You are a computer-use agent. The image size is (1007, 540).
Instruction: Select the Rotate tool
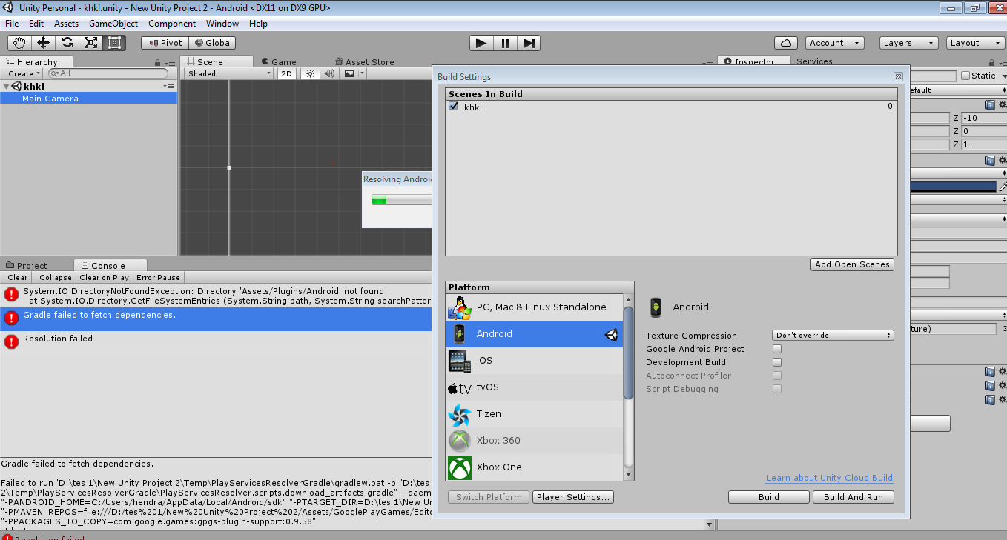coord(67,43)
